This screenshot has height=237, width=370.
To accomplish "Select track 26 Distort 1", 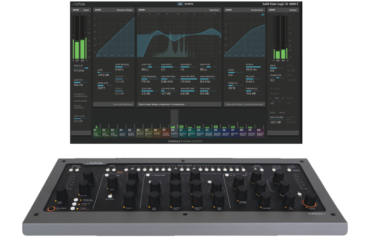I will pyautogui.click(x=140, y=133).
